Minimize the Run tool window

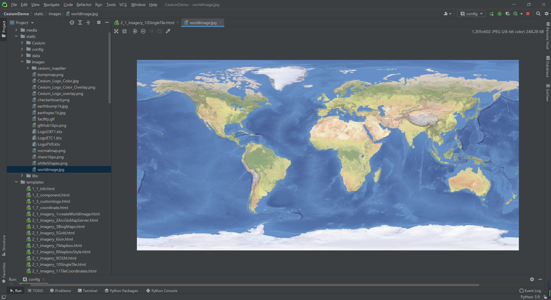pos(540,279)
